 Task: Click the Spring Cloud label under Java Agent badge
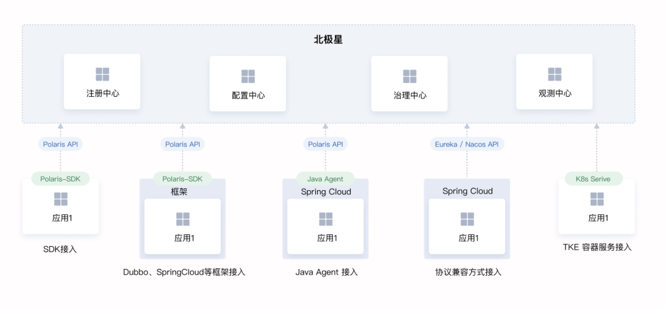pos(326,192)
